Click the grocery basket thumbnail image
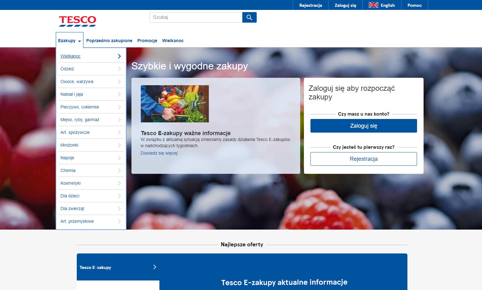This screenshot has width=482, height=290. pyautogui.click(x=175, y=104)
